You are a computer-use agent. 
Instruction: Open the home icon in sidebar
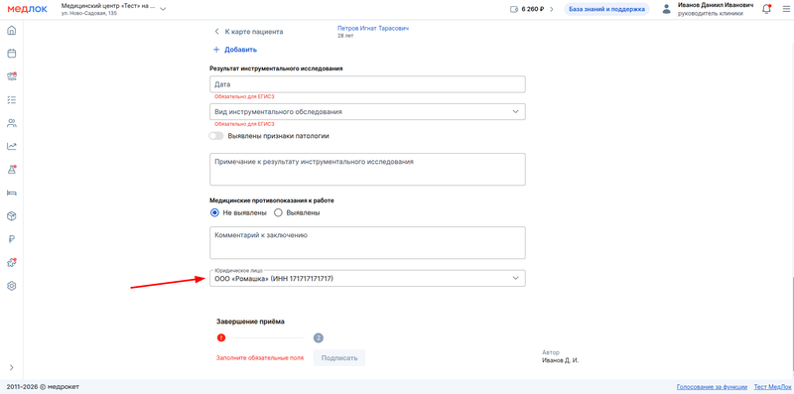point(12,31)
